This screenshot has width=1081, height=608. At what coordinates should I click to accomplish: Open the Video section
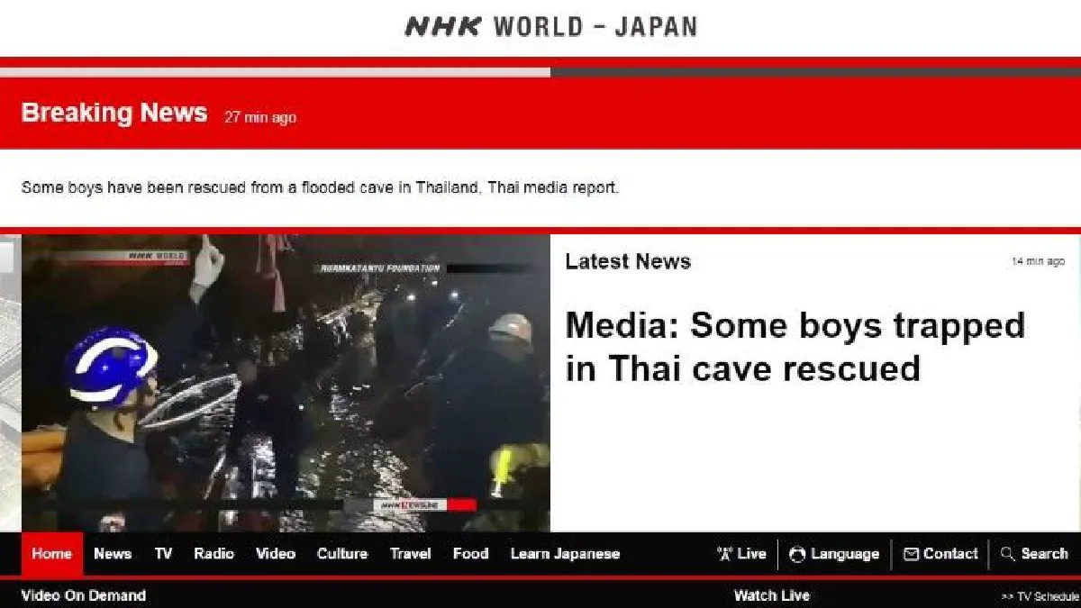pyautogui.click(x=276, y=554)
